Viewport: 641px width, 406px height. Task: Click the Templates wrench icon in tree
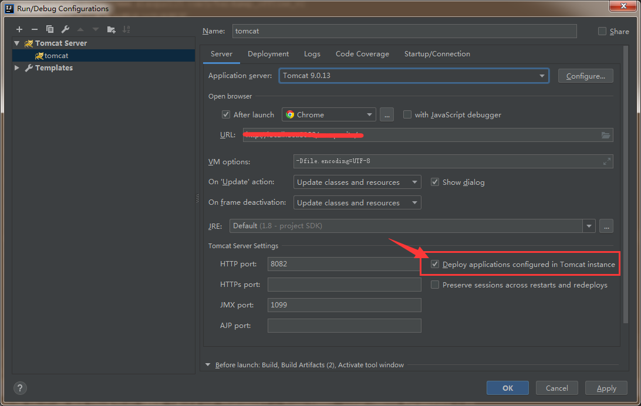click(x=29, y=68)
